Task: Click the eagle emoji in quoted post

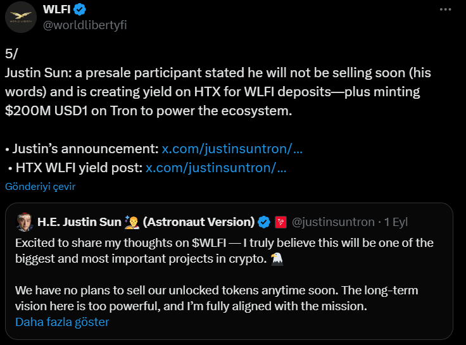Action: point(276,258)
